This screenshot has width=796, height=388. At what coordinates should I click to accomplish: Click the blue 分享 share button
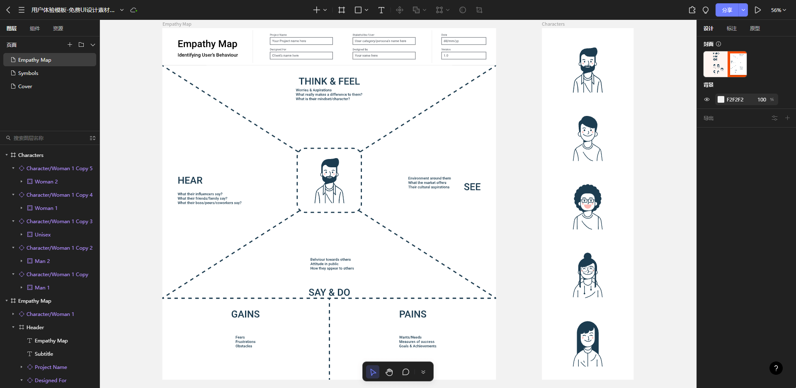tap(727, 10)
